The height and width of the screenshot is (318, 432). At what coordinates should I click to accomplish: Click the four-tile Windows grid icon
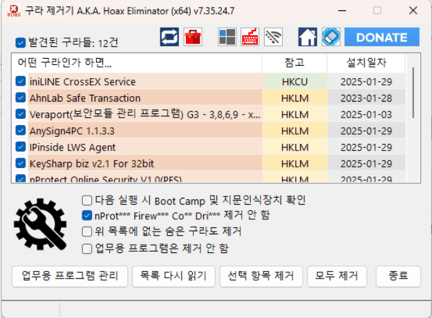tap(227, 37)
